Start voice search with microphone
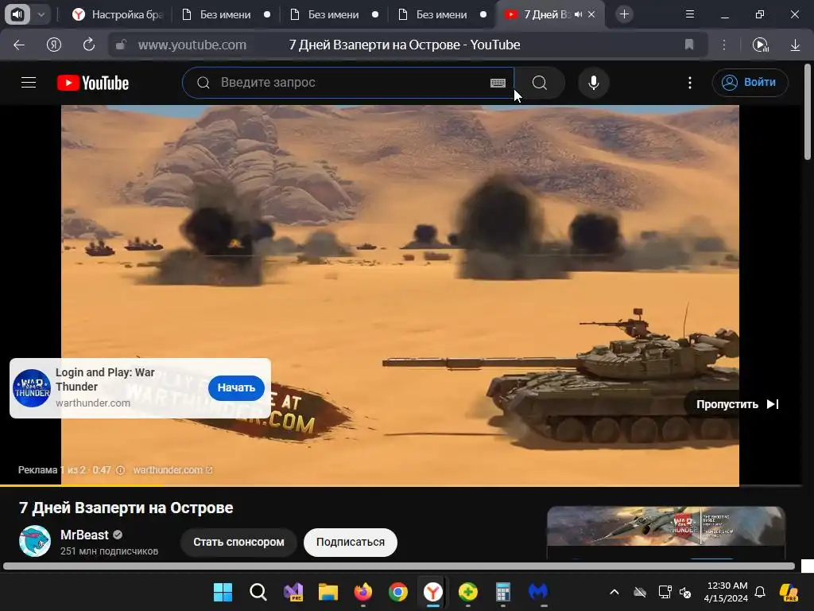 point(593,83)
